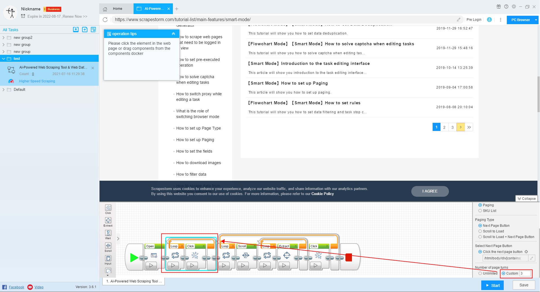This screenshot has width=540, height=292.
Task: Select the bottom AI-Powered Web Scraping Tool tab
Action: 134,281
